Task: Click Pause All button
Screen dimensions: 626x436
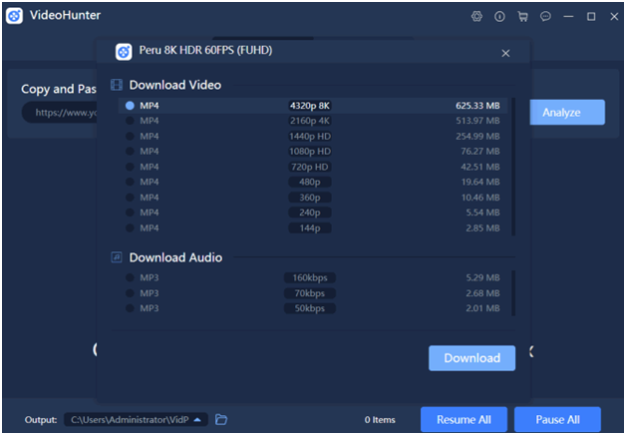Action: (x=557, y=420)
